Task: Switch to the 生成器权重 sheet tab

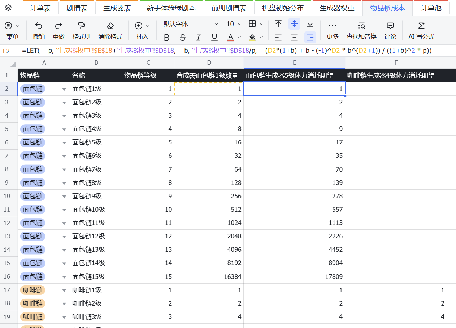Action: [337, 8]
